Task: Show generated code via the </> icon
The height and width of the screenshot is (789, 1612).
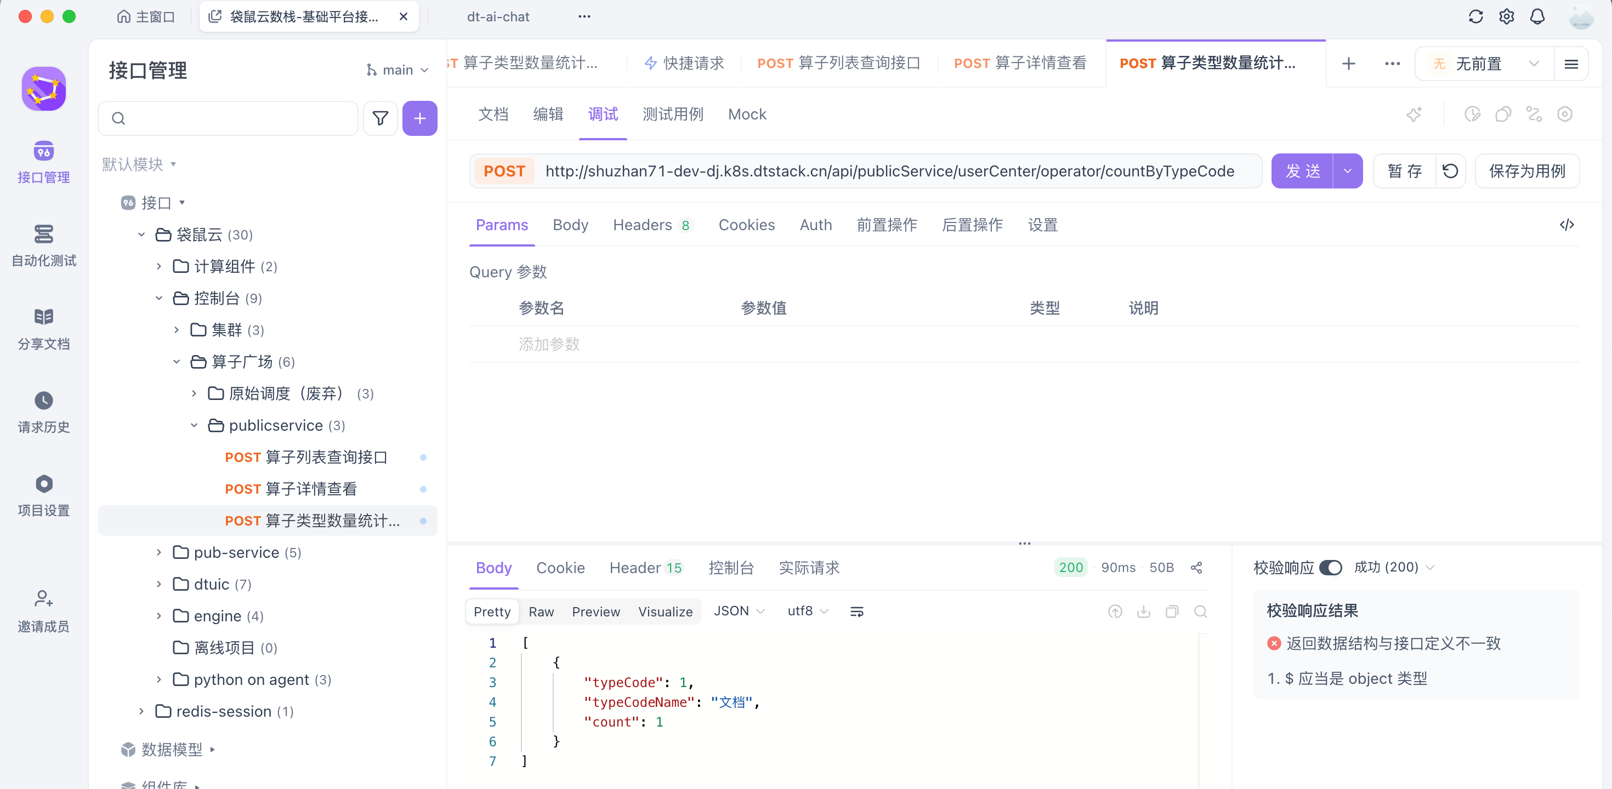Action: tap(1566, 225)
